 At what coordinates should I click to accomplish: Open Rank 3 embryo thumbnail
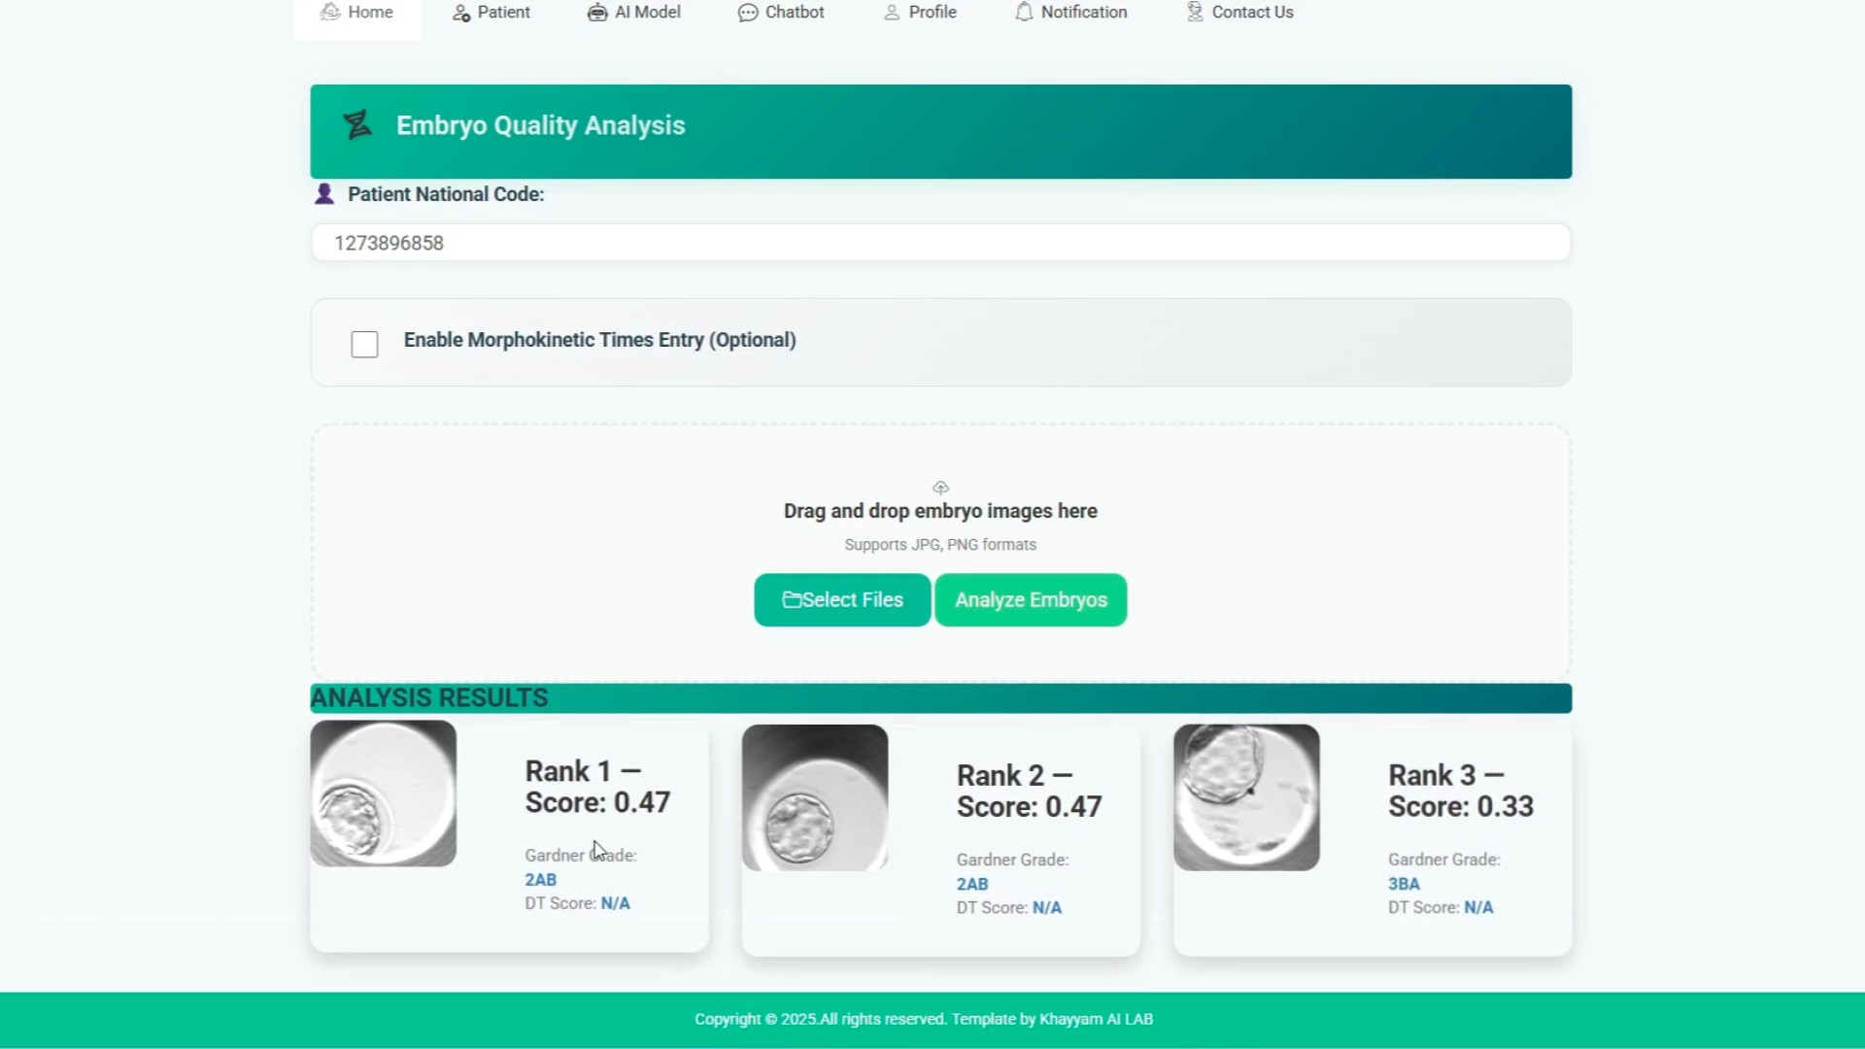click(x=1246, y=797)
